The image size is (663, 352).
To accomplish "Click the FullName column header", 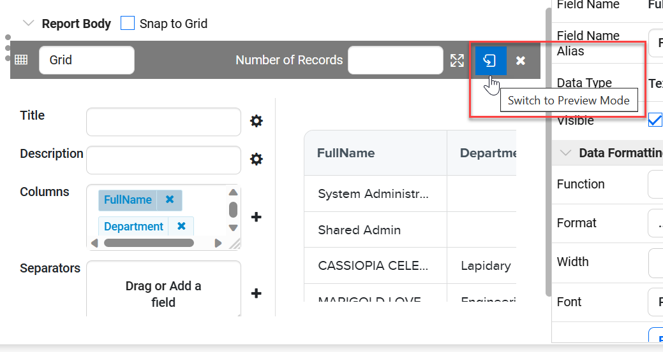I will coord(375,153).
